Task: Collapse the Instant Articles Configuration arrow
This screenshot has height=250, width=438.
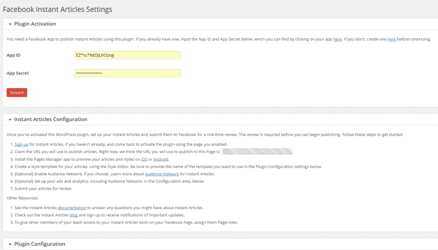Action: point(10,119)
